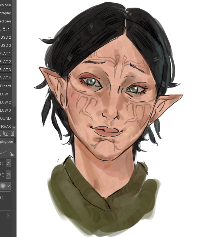Click the sub tool list scrollbar thumb

point(14,53)
